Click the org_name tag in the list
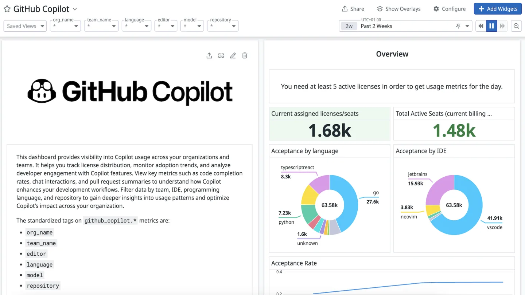This screenshot has height=295, width=525. point(39,232)
